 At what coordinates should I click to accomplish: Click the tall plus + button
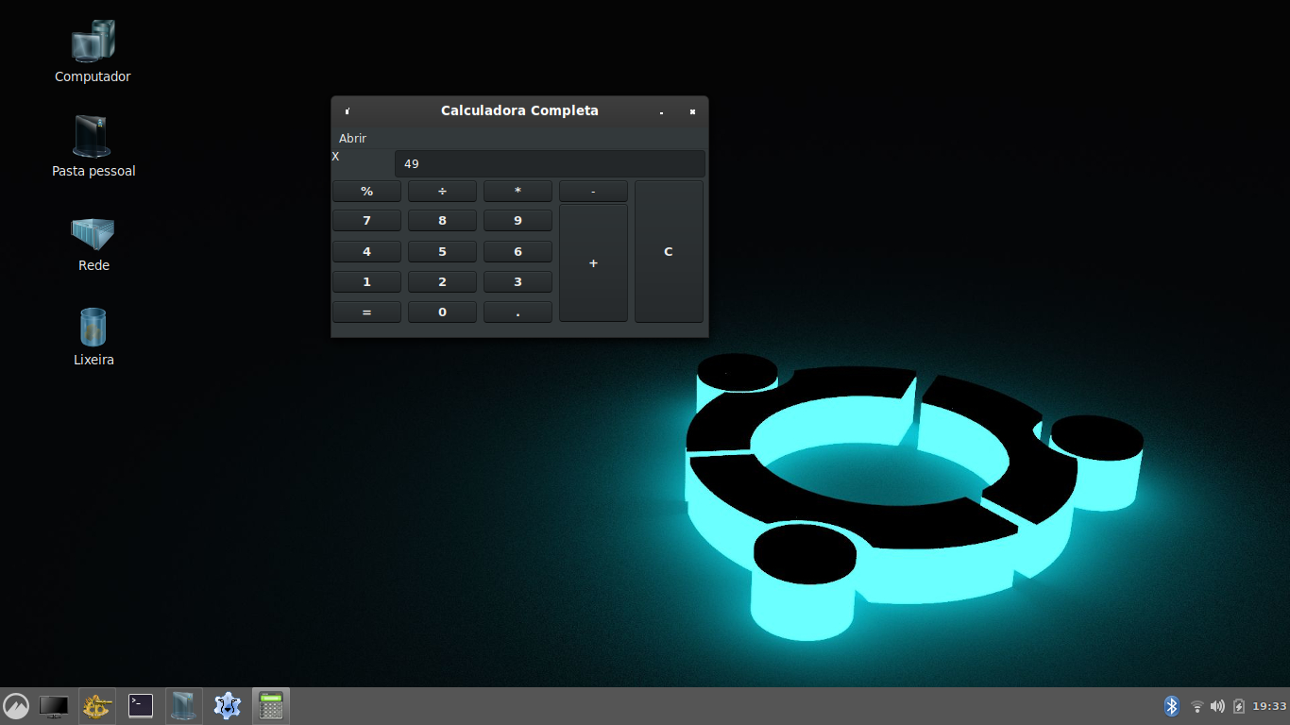pyautogui.click(x=593, y=263)
